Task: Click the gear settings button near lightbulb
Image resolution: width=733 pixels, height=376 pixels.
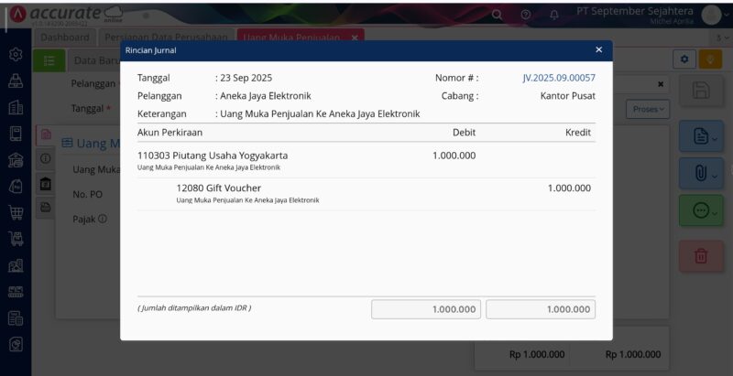Action: pos(684,59)
